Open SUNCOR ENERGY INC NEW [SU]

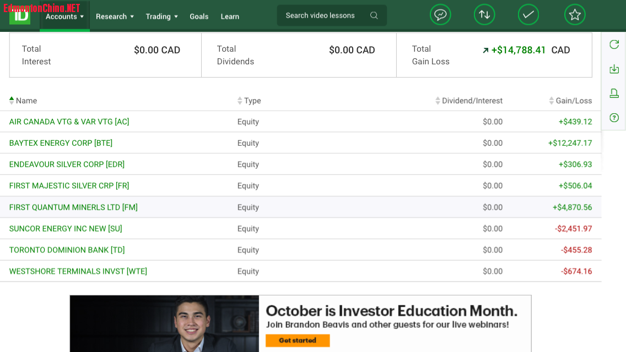click(66, 228)
